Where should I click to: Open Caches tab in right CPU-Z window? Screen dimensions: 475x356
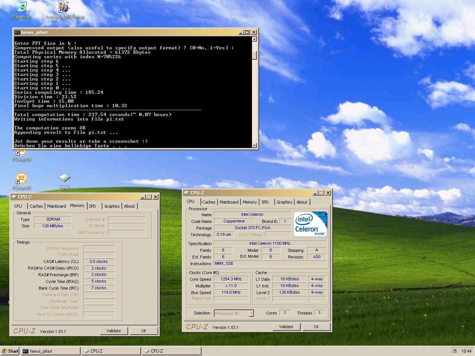pyautogui.click(x=209, y=202)
